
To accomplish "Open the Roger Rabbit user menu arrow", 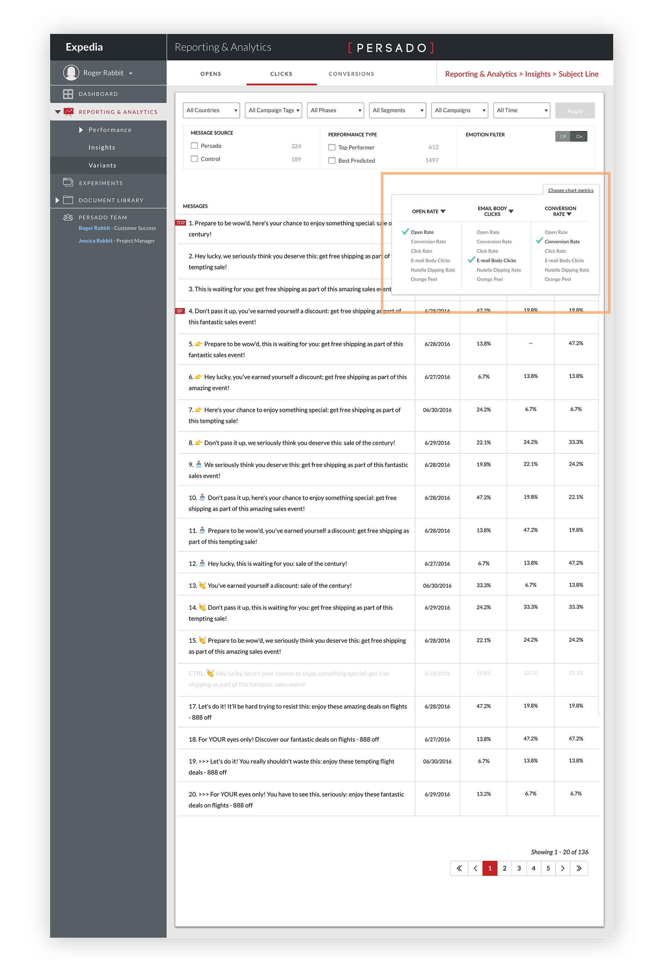I will (131, 73).
